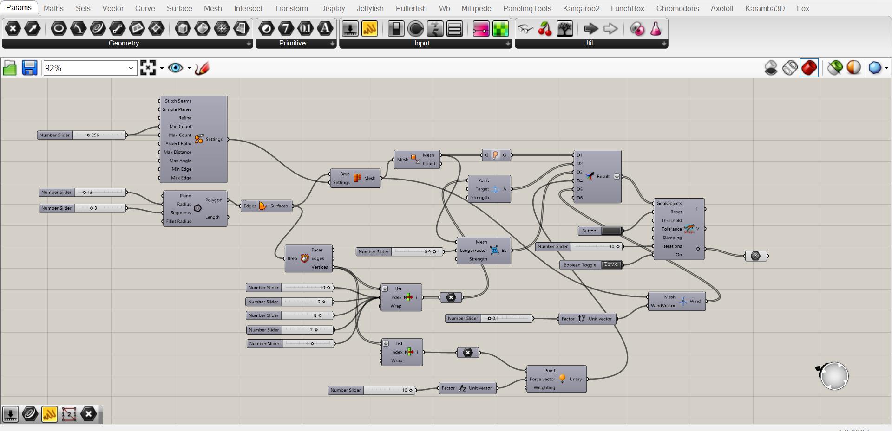This screenshot has width=892, height=431.
Task: Click the red sketch pen tool
Action: pyautogui.click(x=202, y=68)
